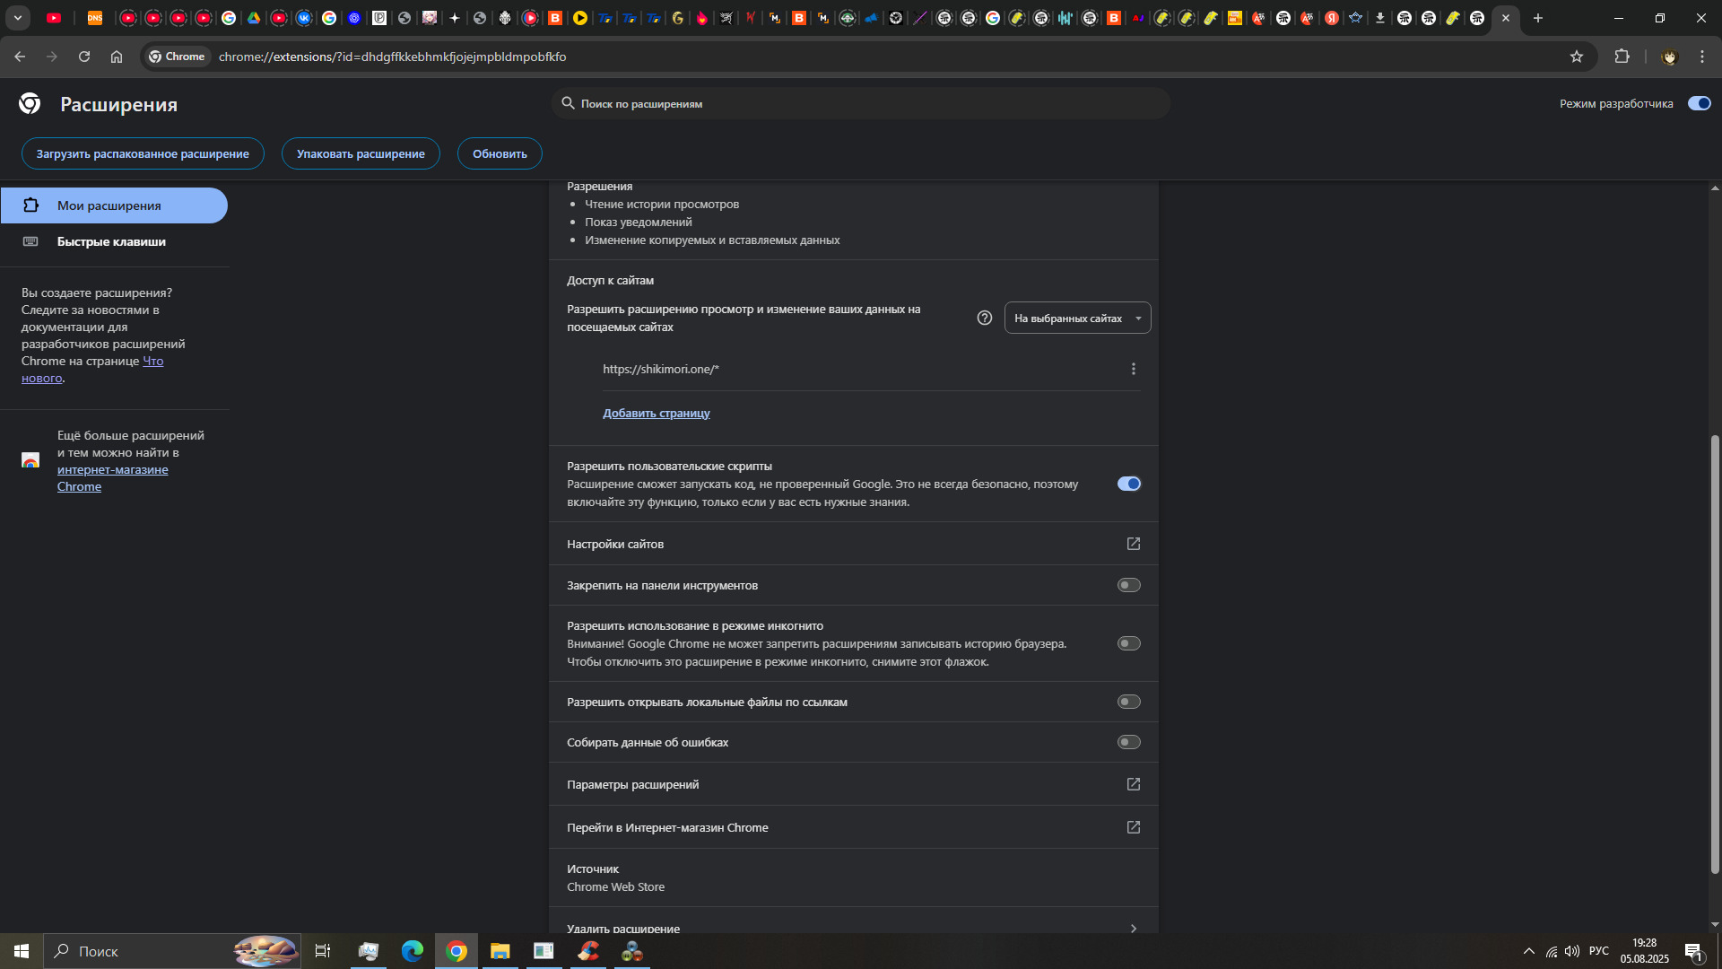The image size is (1722, 969).
Task: Click the 'Добавить страницу' link
Action: (x=656, y=413)
